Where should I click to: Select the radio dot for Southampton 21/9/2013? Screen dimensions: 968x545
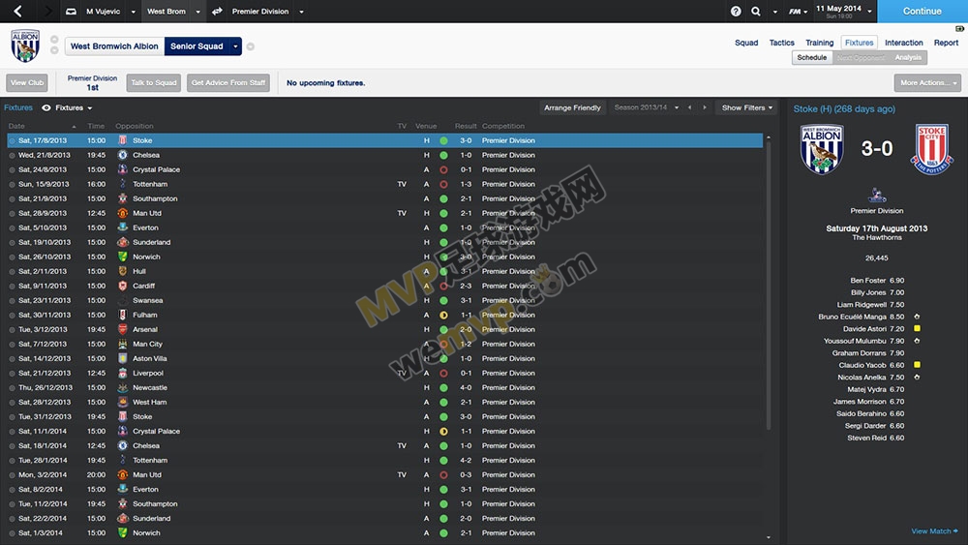[x=12, y=198]
